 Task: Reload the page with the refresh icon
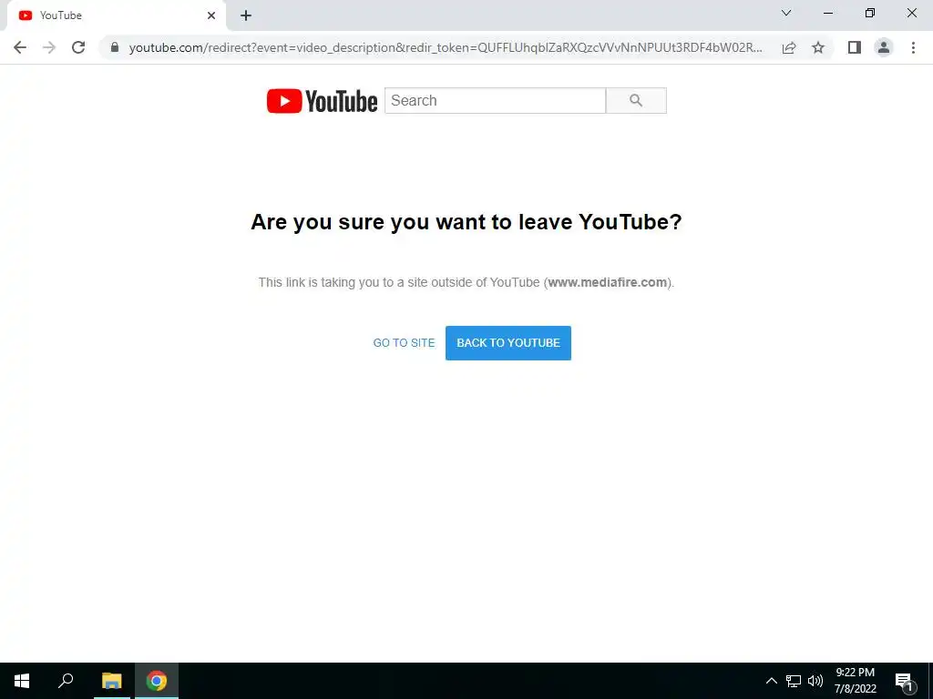coord(78,47)
